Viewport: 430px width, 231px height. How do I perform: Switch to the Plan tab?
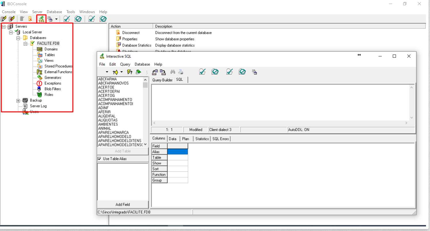point(186,139)
